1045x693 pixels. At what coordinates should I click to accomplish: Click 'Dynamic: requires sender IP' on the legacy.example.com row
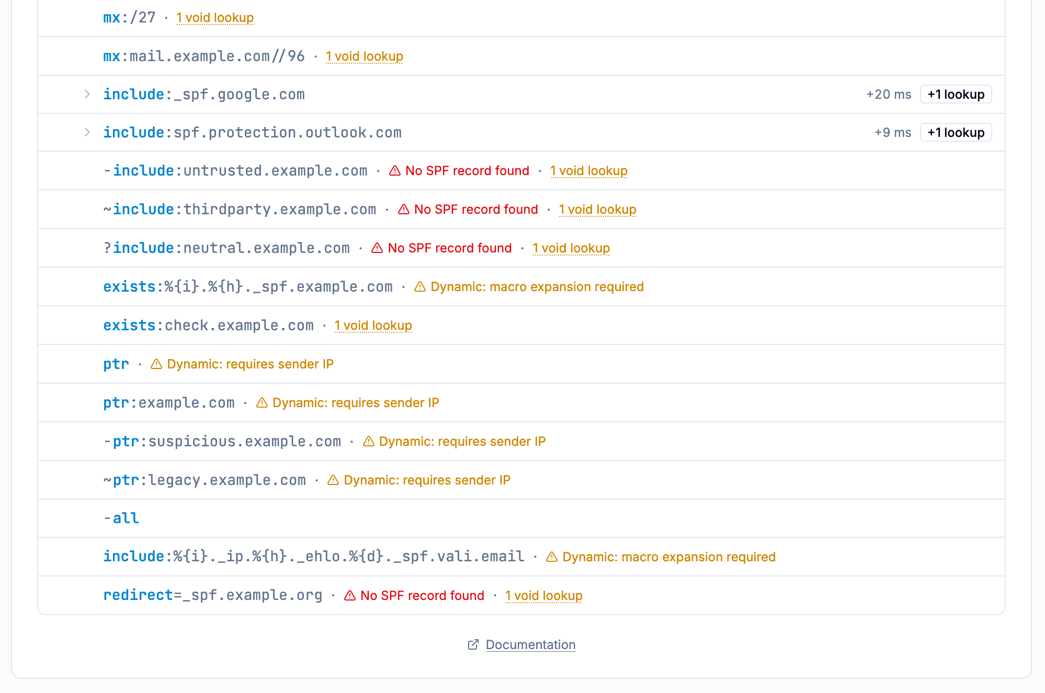427,480
